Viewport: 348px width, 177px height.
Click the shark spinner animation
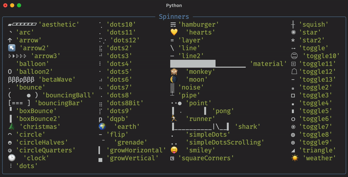coord(200,126)
